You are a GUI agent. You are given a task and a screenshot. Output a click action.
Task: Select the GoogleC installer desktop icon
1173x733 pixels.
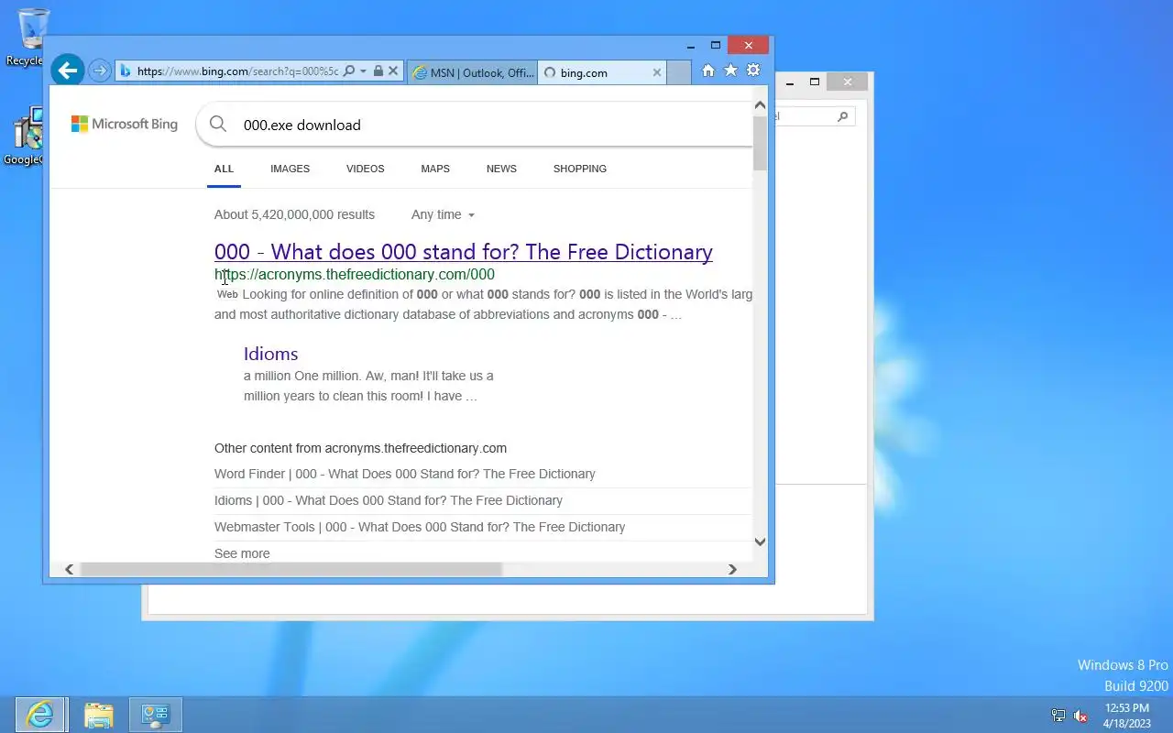pos(27,136)
